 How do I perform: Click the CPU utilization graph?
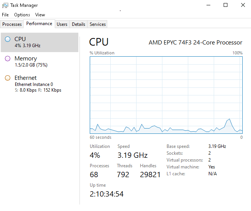click(166, 95)
